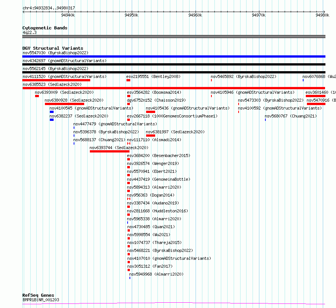Open BMPR1B|NM_001203 RefSeq gene label

click(41, 300)
